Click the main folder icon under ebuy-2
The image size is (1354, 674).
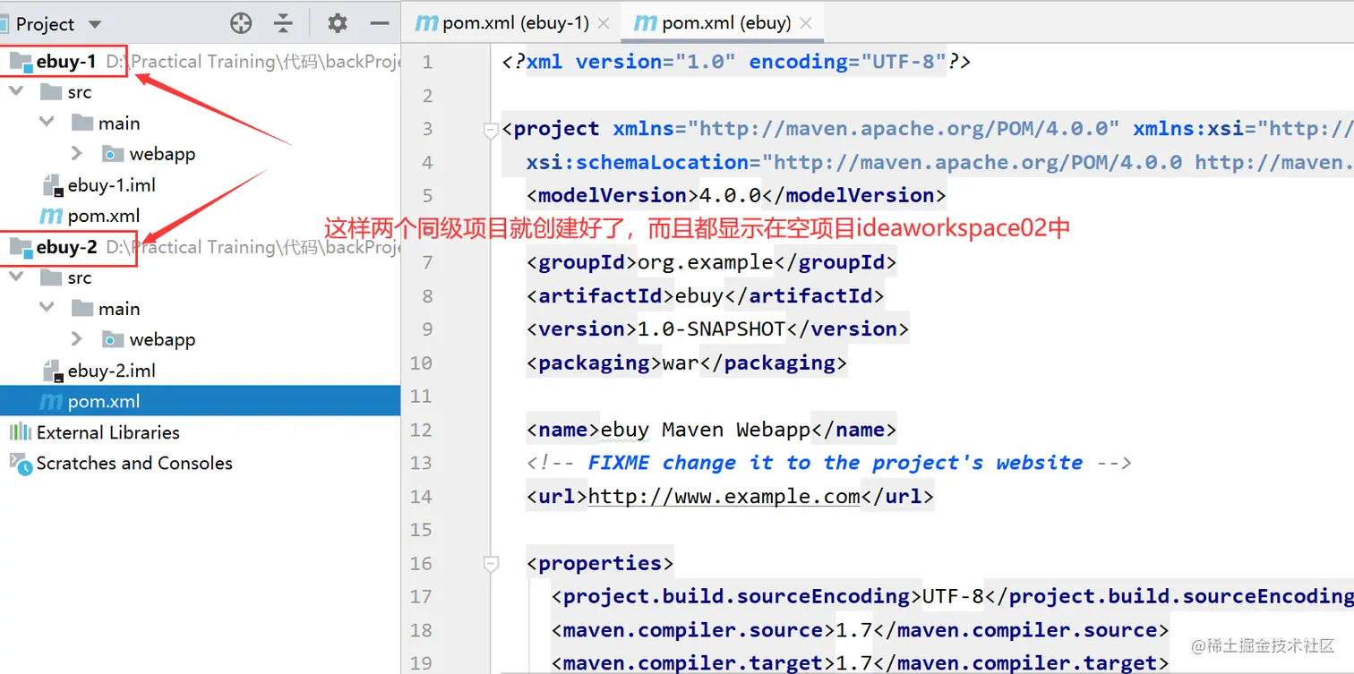tap(82, 308)
